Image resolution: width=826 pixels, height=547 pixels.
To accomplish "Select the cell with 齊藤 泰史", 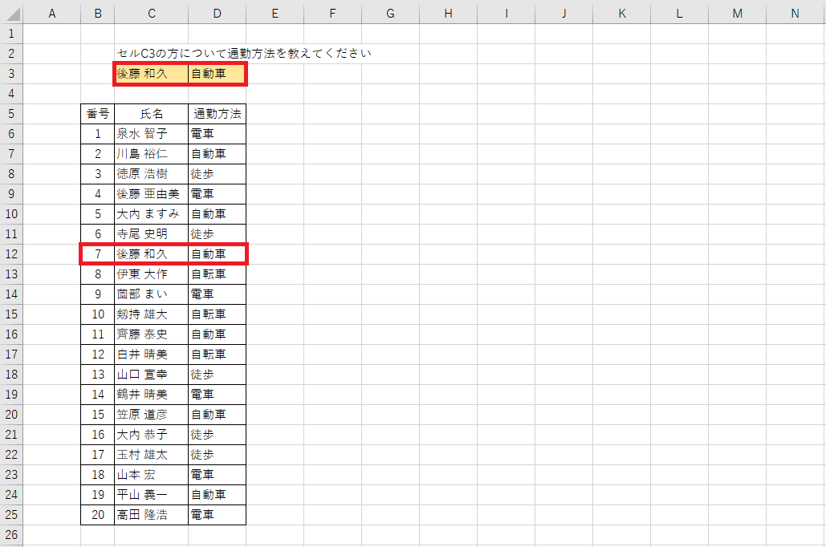I will [x=151, y=334].
